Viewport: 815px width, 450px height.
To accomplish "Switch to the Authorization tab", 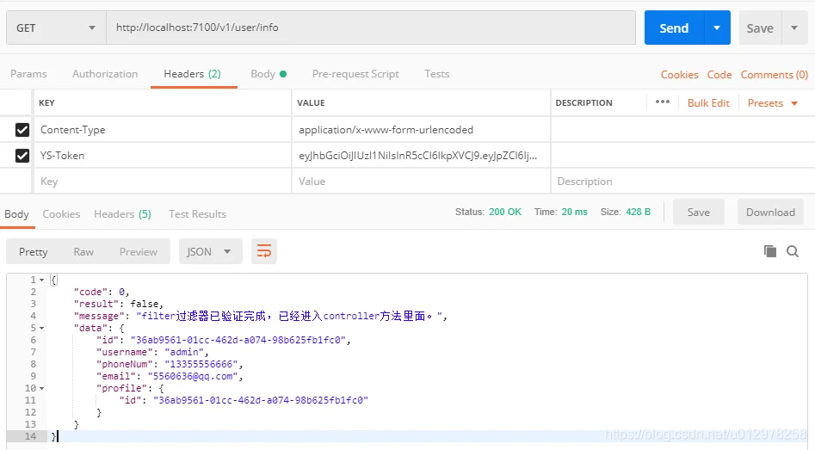I will tap(105, 74).
